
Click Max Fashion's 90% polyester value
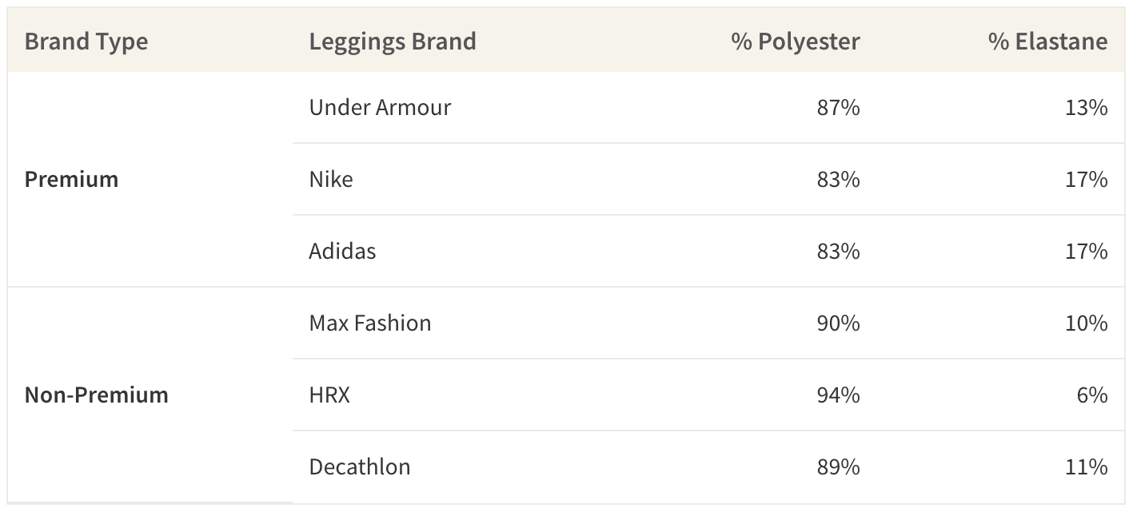[x=838, y=323]
